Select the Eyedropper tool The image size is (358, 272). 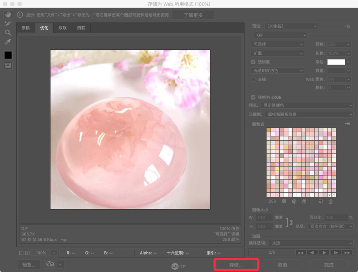pos(8,42)
